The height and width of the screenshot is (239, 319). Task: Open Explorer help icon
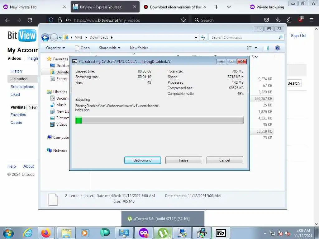pos(278,48)
